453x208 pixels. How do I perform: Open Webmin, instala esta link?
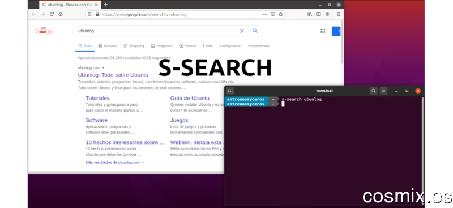[196, 142]
